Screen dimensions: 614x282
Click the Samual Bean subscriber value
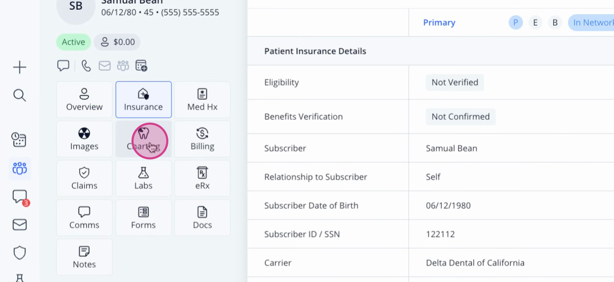451,148
